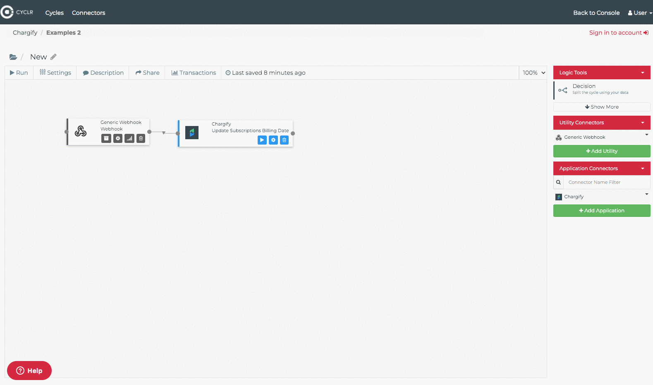Open Generic Webhook step settings gear
653x385 pixels.
point(118,138)
